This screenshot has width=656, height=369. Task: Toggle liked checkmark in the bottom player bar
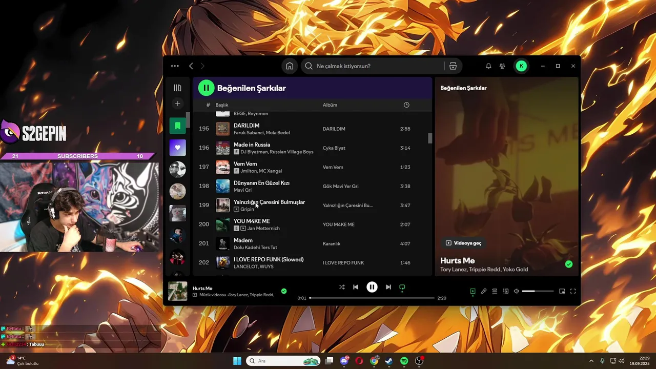pos(284,291)
